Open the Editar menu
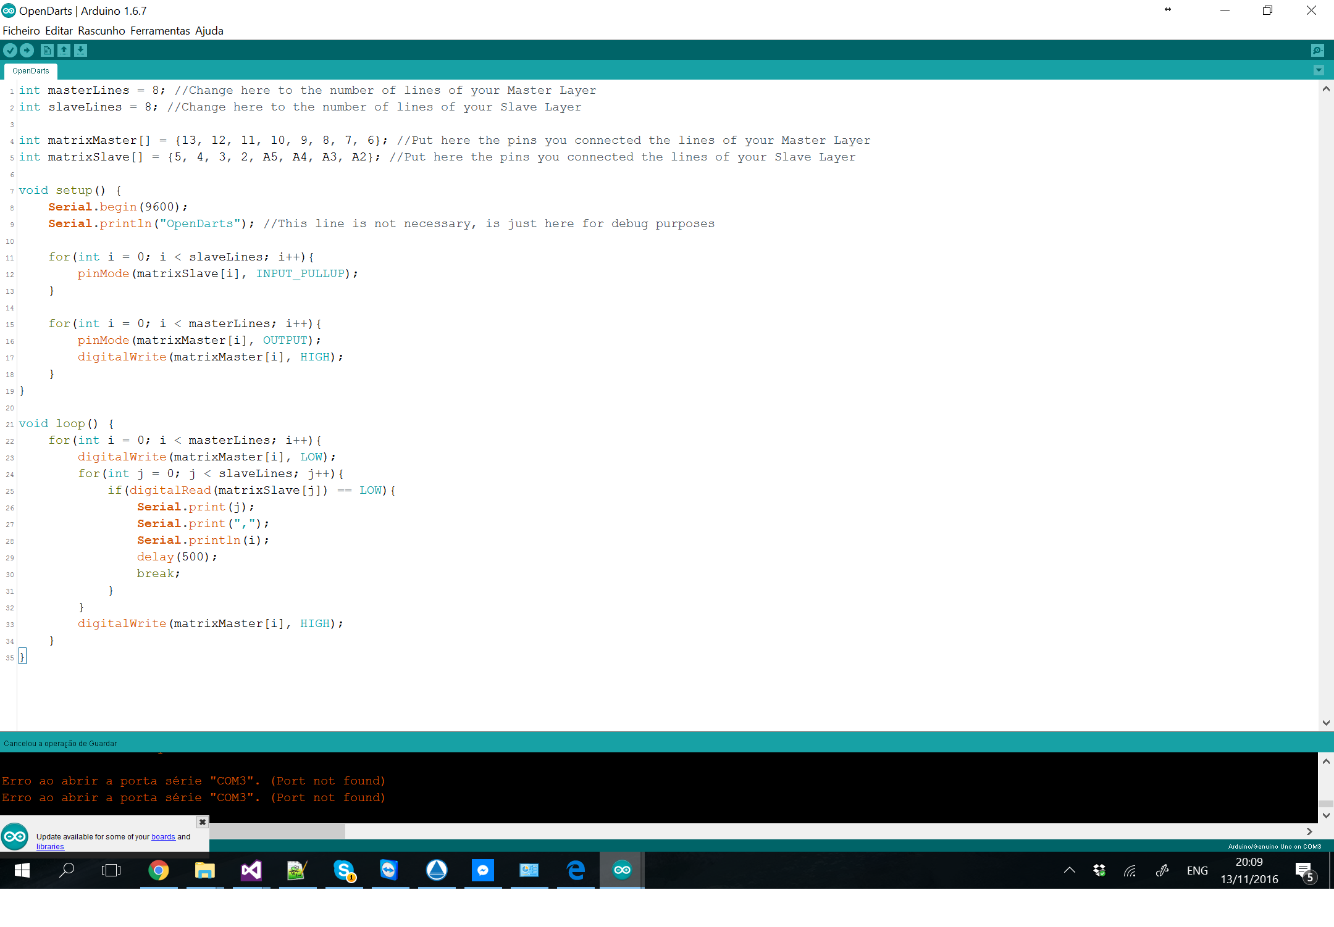This screenshot has width=1334, height=927. 59,31
